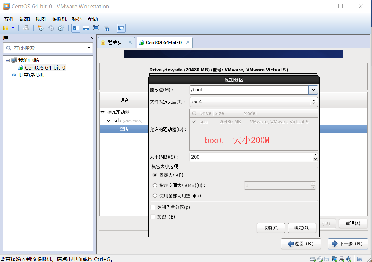372x262 pixels.
Task: Switch to the CentOS 64-bit-0 tab
Action: pos(164,42)
